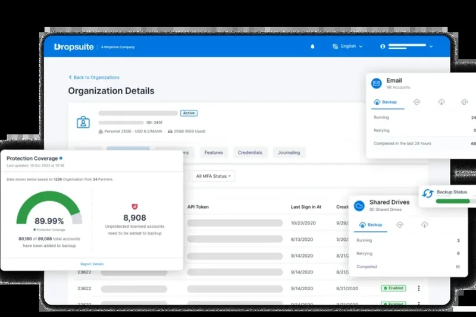Screen dimensions: 476x317
Task: Click Retrying row in Shared Drives card
Action: (408, 253)
